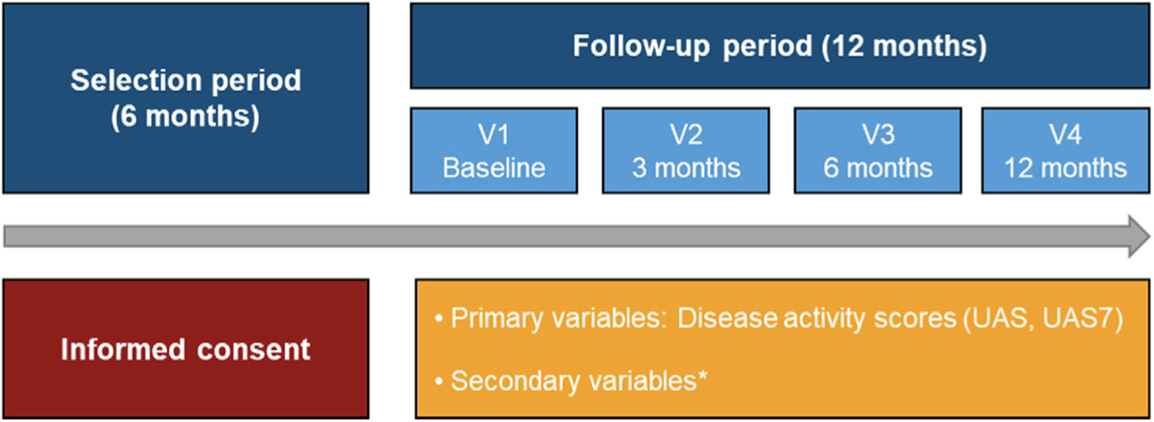Screen dimensions: 1154x422
Task: Click the gray timeline arrowhead
Action: (1139, 236)
